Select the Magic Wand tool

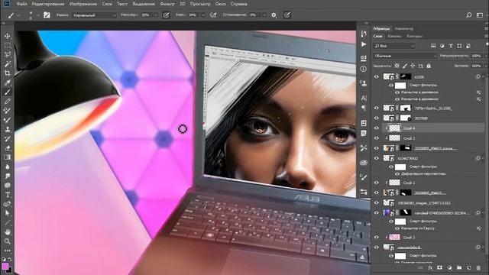click(7, 64)
